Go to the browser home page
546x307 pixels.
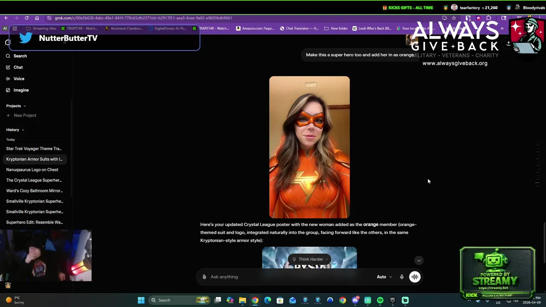[37, 18]
